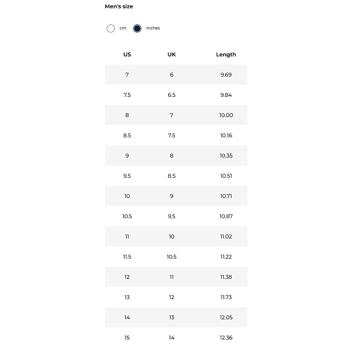Click US size 10 cell
Image resolution: width=347 pixels, height=347 pixels.
point(127,196)
